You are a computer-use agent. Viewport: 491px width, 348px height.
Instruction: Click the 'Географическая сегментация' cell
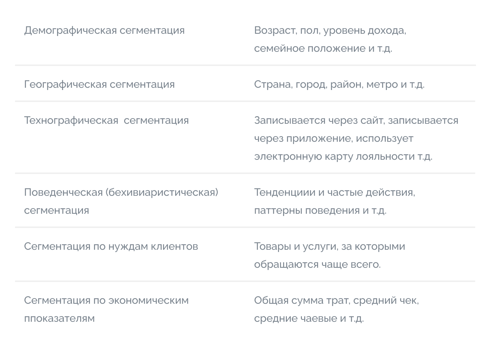(100, 84)
